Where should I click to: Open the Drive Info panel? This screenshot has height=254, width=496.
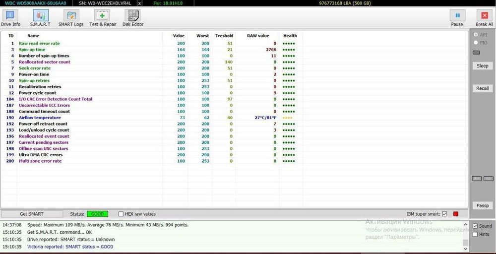pyautogui.click(x=10, y=18)
